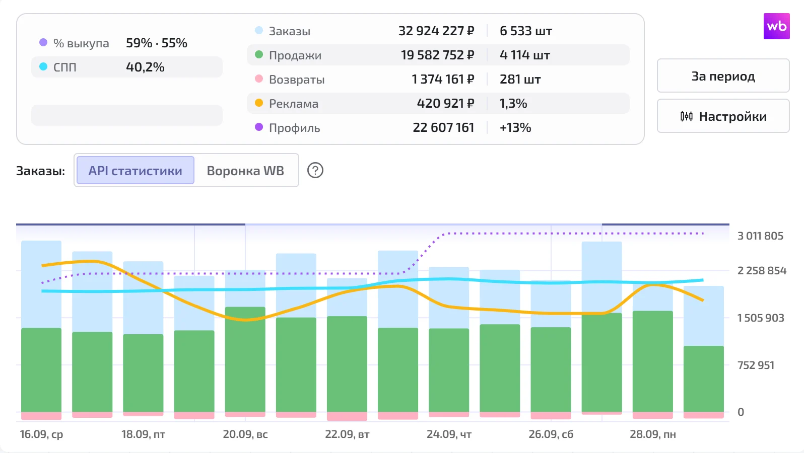This screenshot has height=453, width=804.
Task: Open the За период button
Action: (723, 75)
